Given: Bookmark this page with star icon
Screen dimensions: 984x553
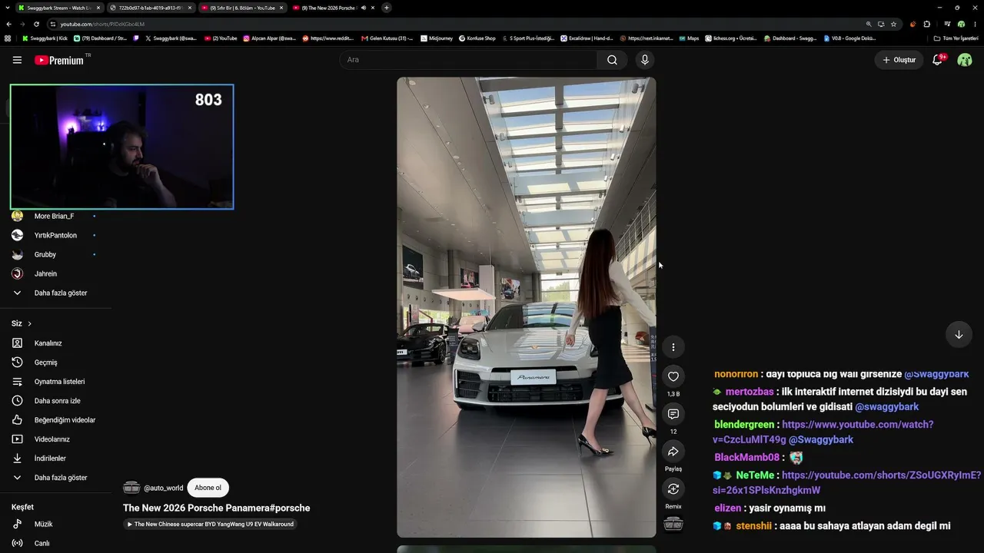Looking at the screenshot, I should [x=893, y=24].
